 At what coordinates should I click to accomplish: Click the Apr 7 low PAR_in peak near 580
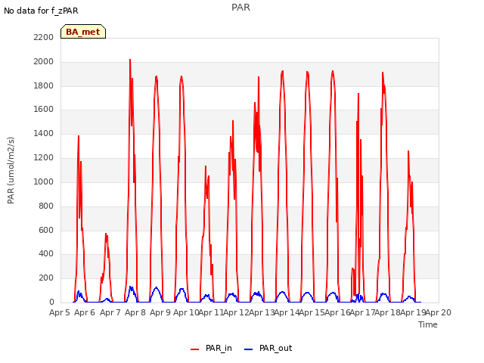pyautogui.click(x=106, y=234)
